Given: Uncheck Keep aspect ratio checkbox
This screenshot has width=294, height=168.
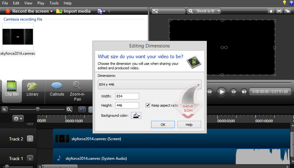Looking at the screenshot, I should pyautogui.click(x=148, y=105).
